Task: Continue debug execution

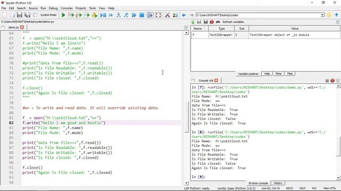Action: coord(134,15)
